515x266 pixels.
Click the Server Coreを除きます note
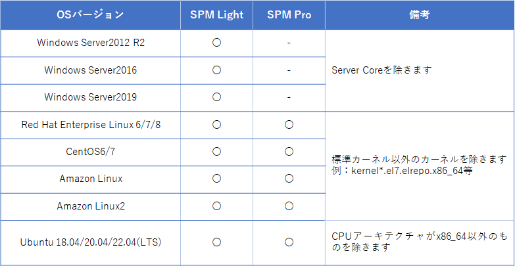click(381, 70)
